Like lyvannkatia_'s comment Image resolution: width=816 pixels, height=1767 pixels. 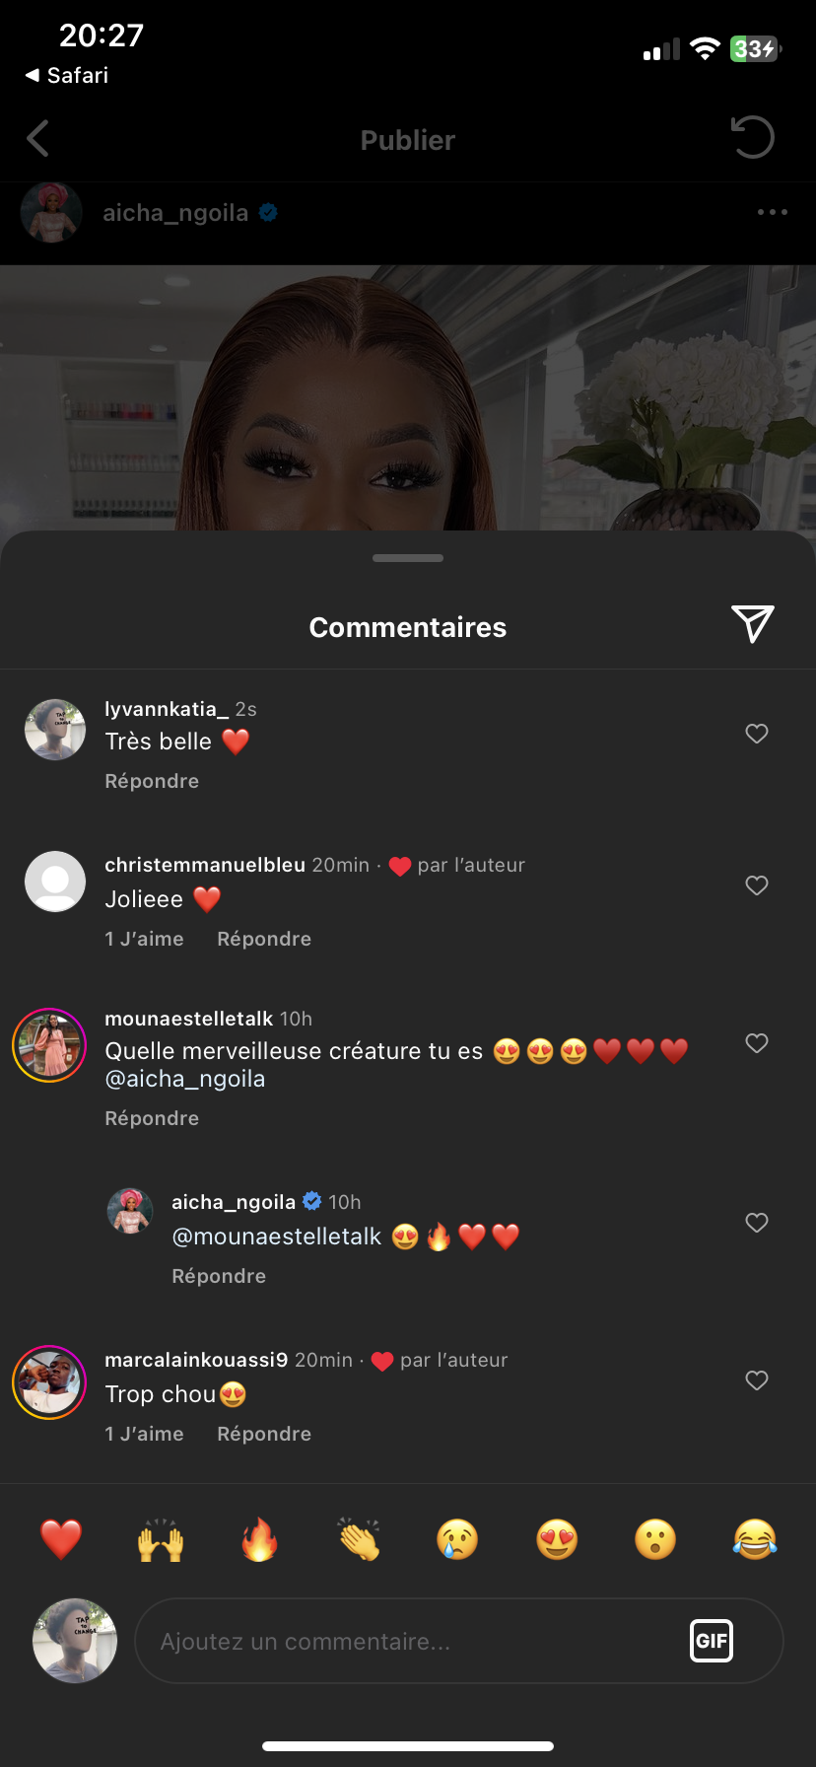click(x=757, y=734)
